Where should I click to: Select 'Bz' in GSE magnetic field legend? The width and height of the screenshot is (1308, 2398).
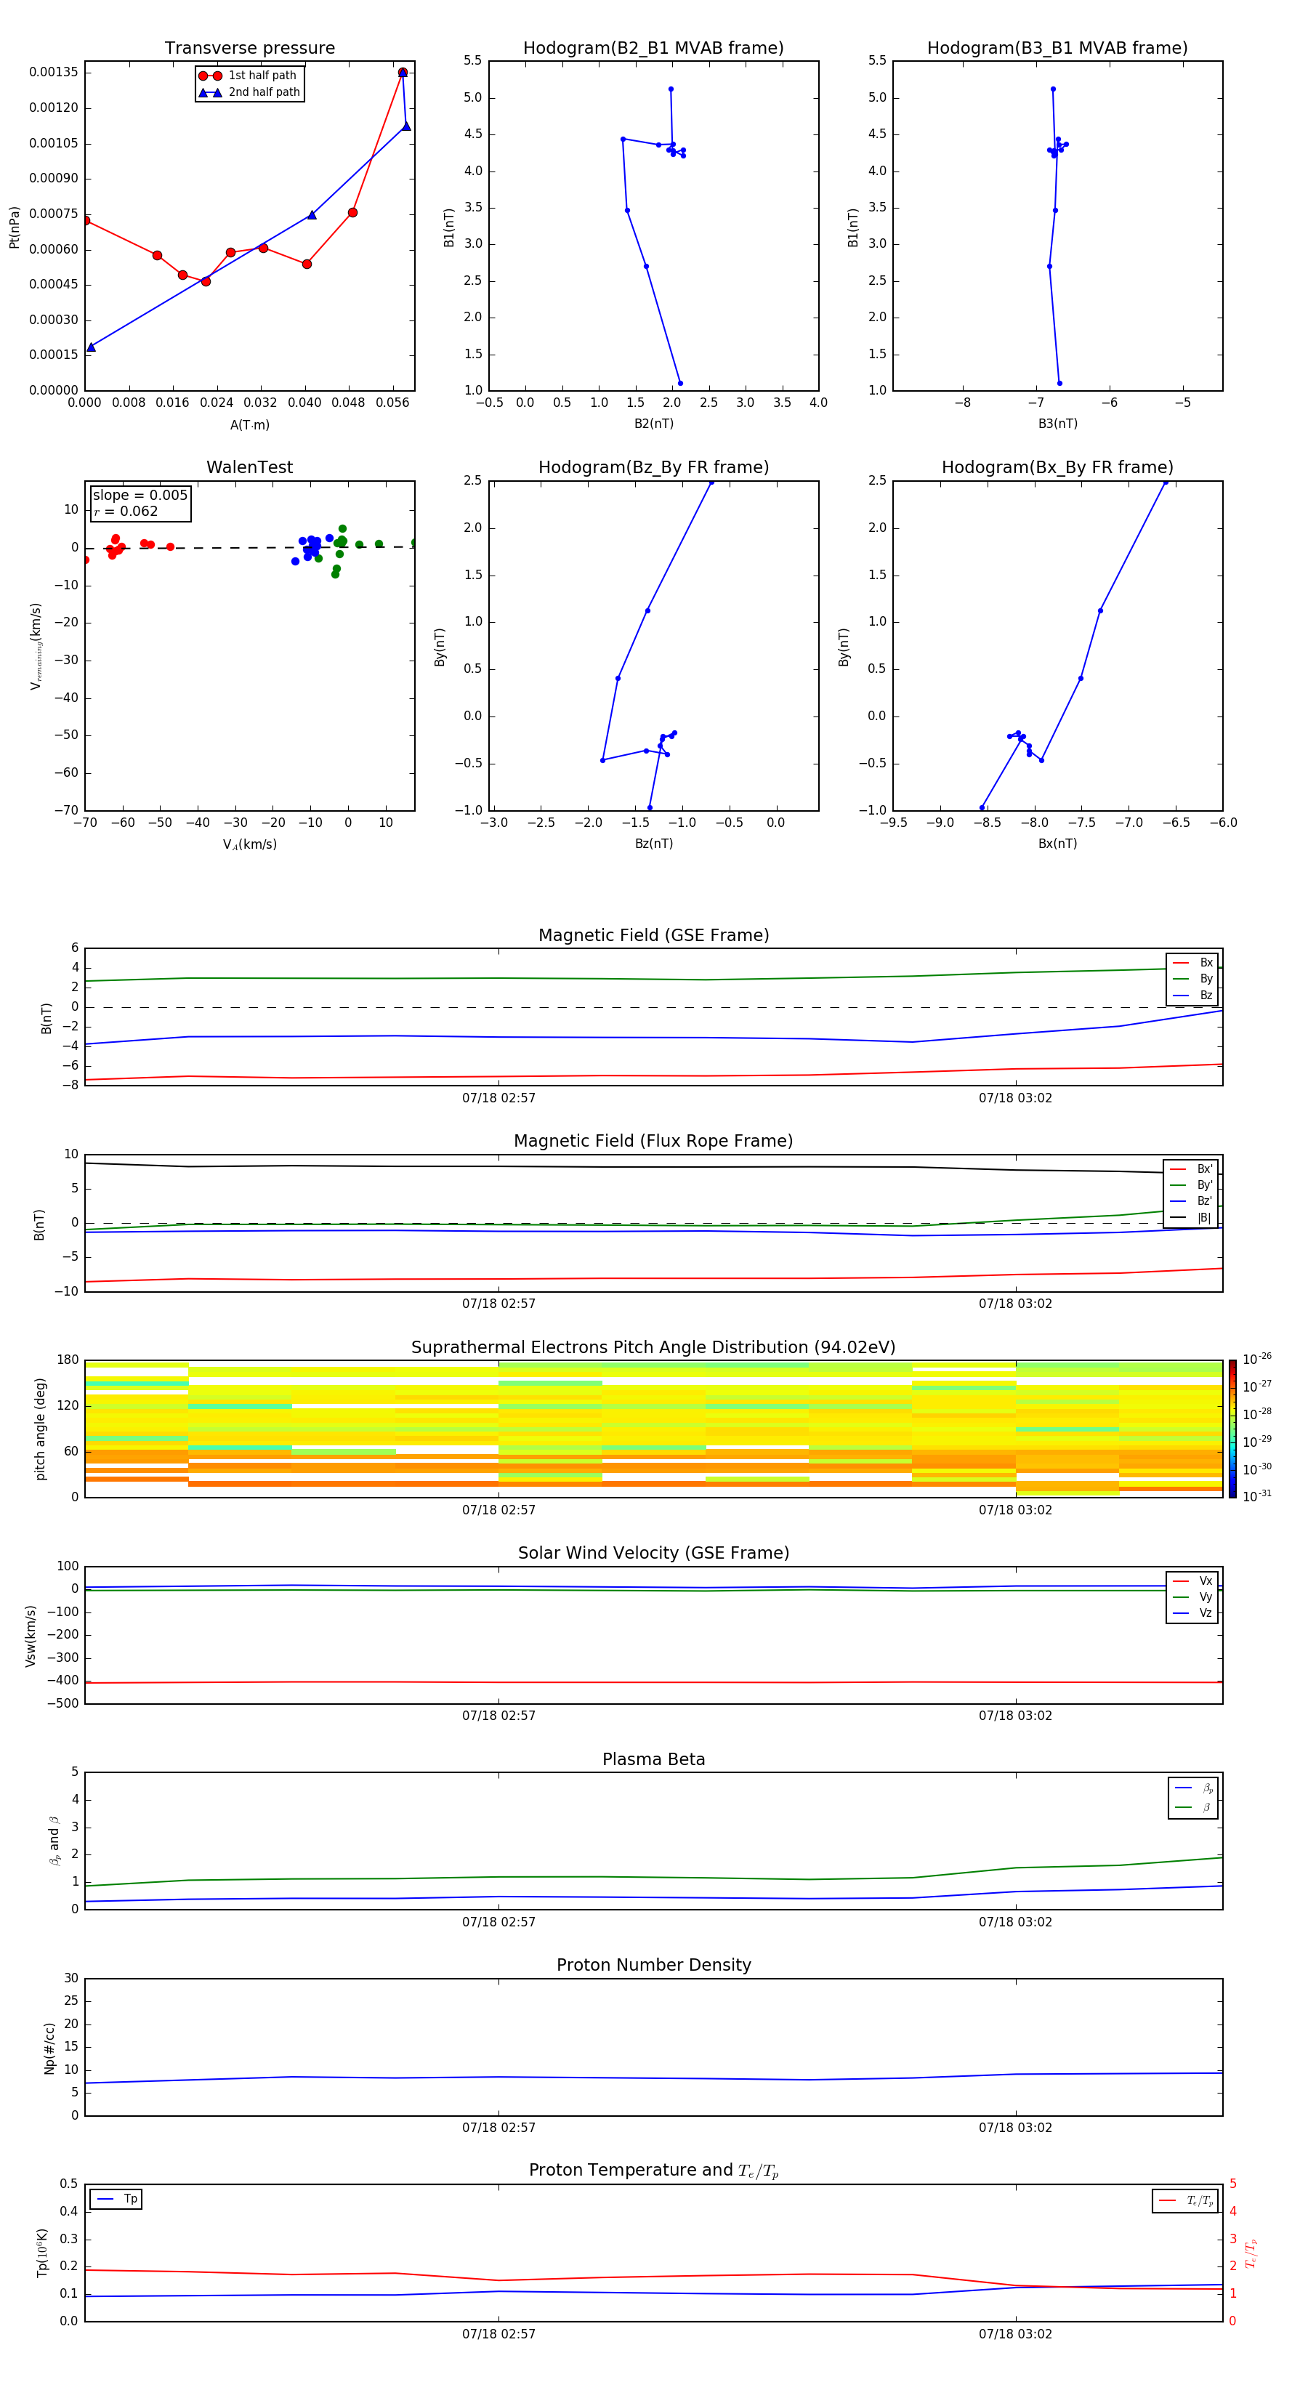(x=1192, y=995)
